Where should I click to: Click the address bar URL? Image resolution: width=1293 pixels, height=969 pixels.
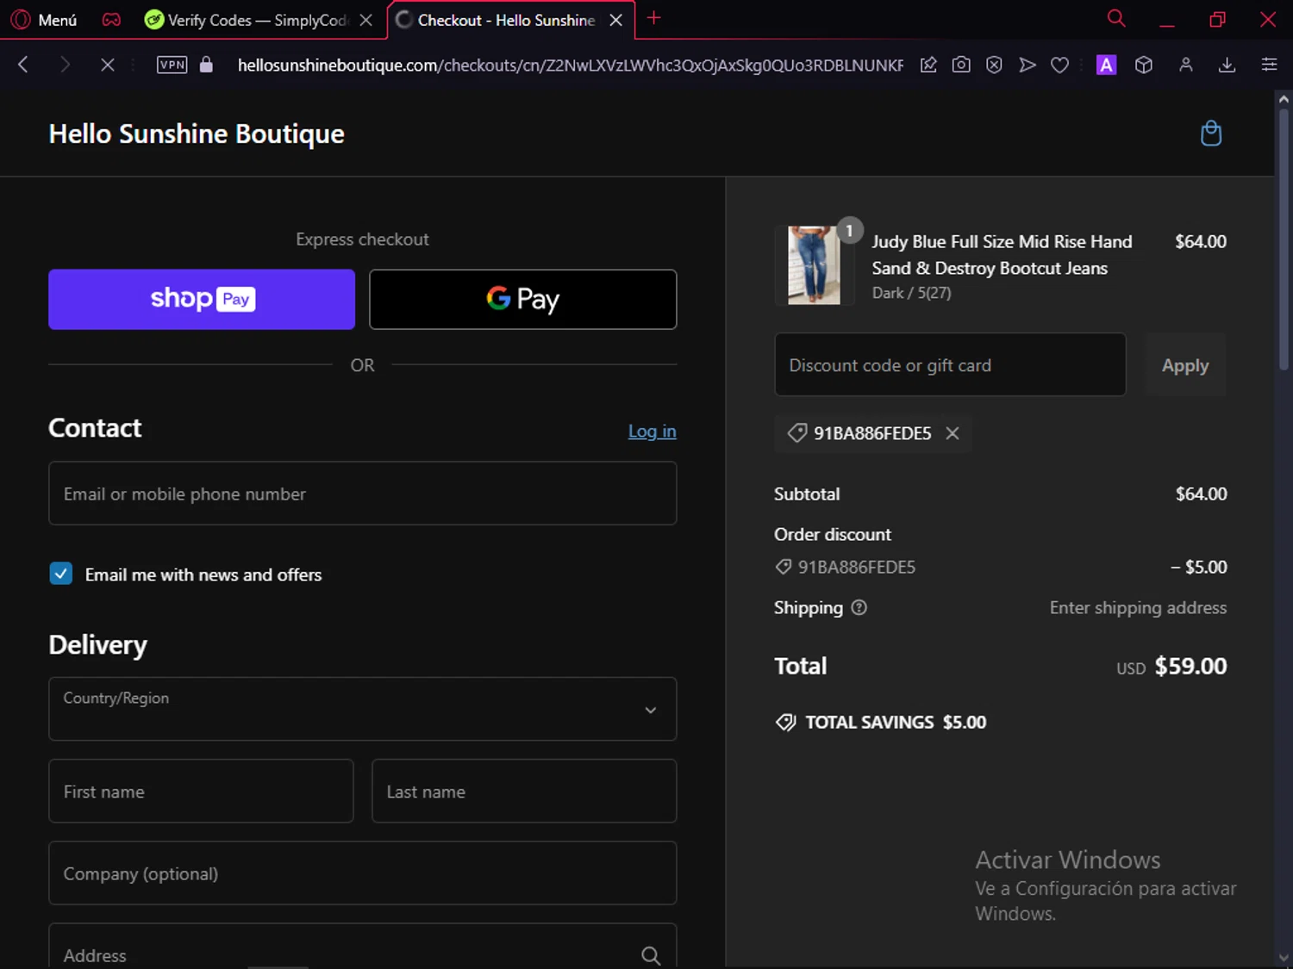click(x=570, y=65)
